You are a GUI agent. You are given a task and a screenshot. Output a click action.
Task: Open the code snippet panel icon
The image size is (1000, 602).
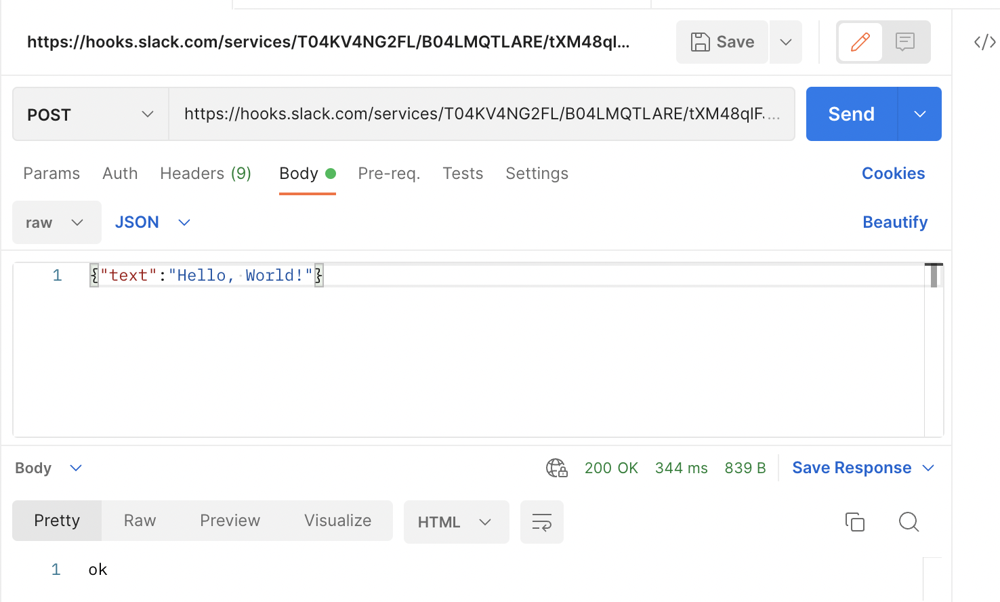tap(984, 42)
